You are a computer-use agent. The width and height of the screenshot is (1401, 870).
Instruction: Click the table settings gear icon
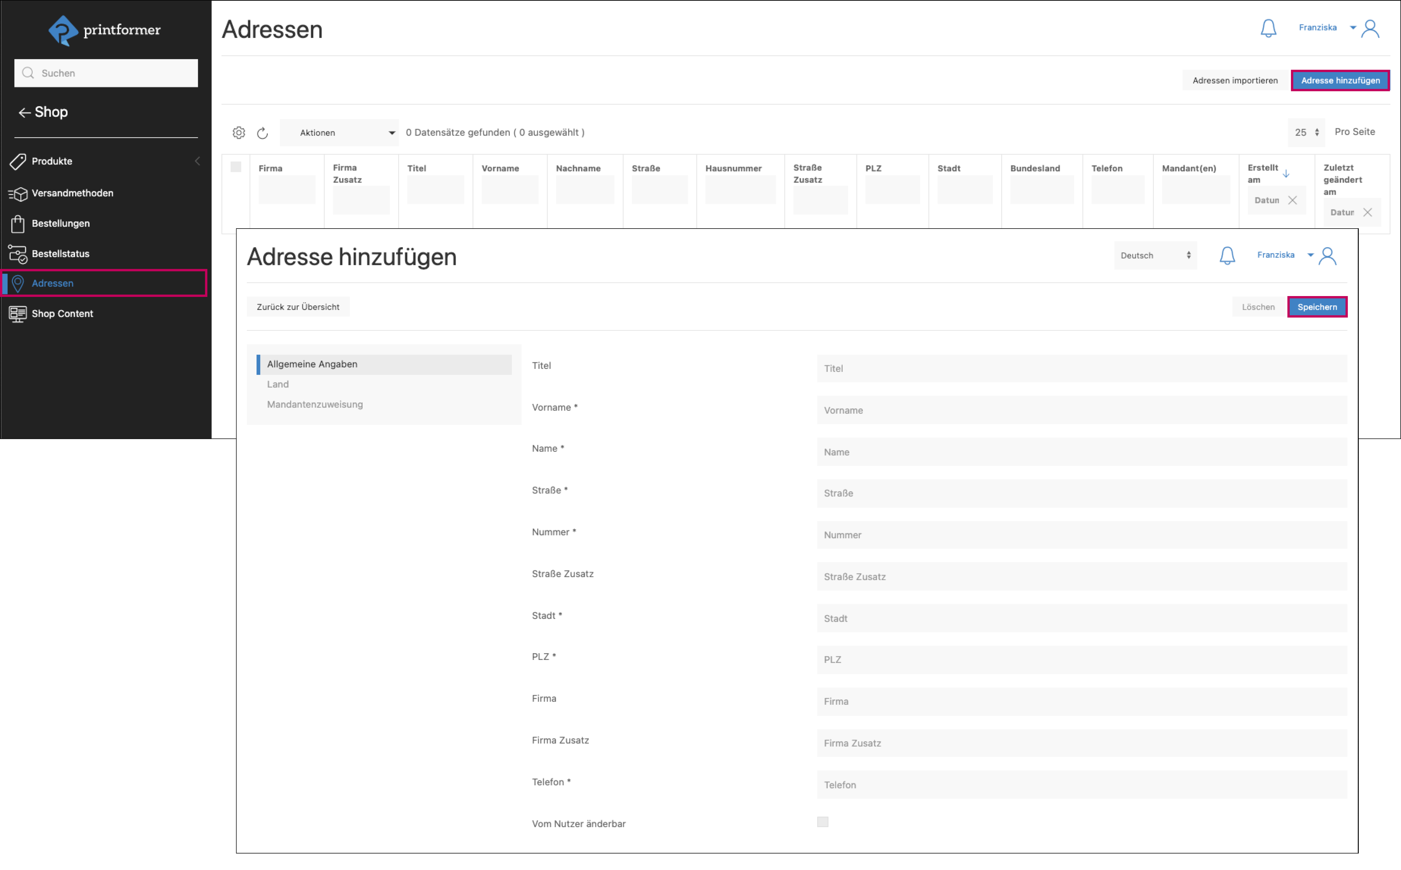239,133
